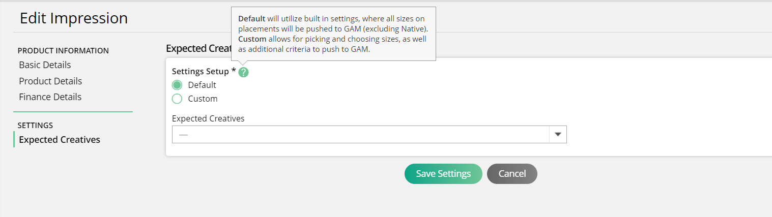772x217 pixels.
Task: Click the Save Settings button
Action: pyautogui.click(x=443, y=174)
